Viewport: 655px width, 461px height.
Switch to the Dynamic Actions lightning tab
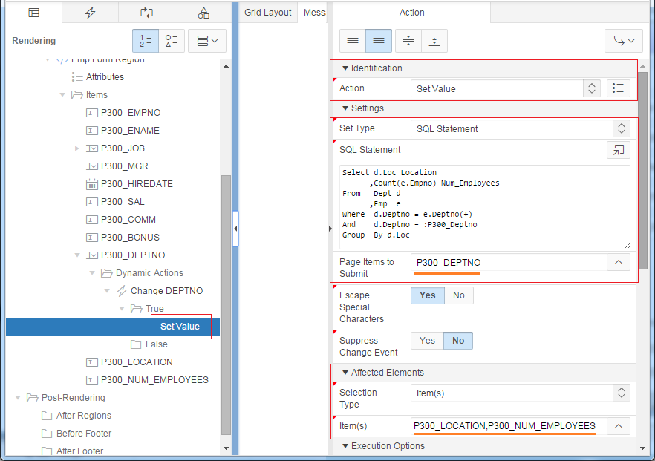point(91,13)
